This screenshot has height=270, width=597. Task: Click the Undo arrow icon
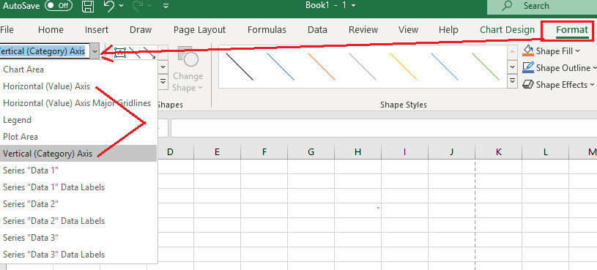(x=109, y=6)
